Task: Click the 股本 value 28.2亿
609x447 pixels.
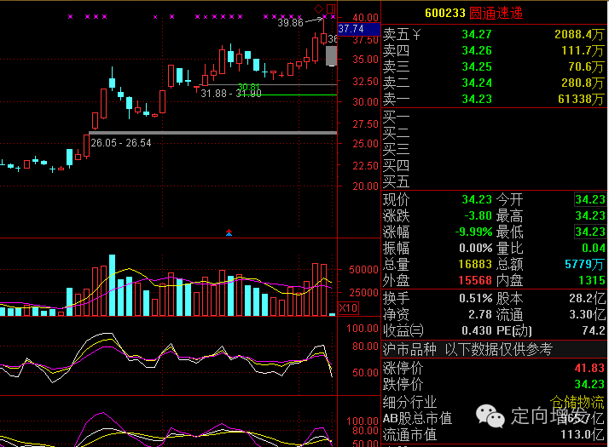Action: 587,299
